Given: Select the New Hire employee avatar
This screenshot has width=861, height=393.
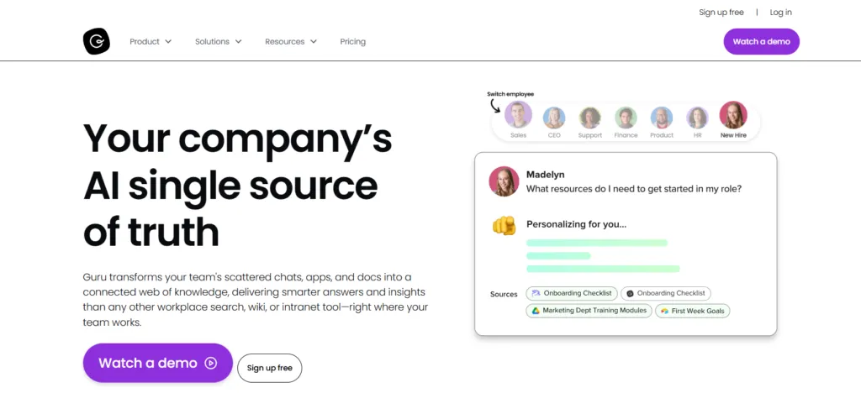Looking at the screenshot, I should 733,114.
